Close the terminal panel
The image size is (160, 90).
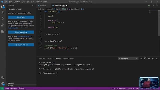[x=157, y=58]
